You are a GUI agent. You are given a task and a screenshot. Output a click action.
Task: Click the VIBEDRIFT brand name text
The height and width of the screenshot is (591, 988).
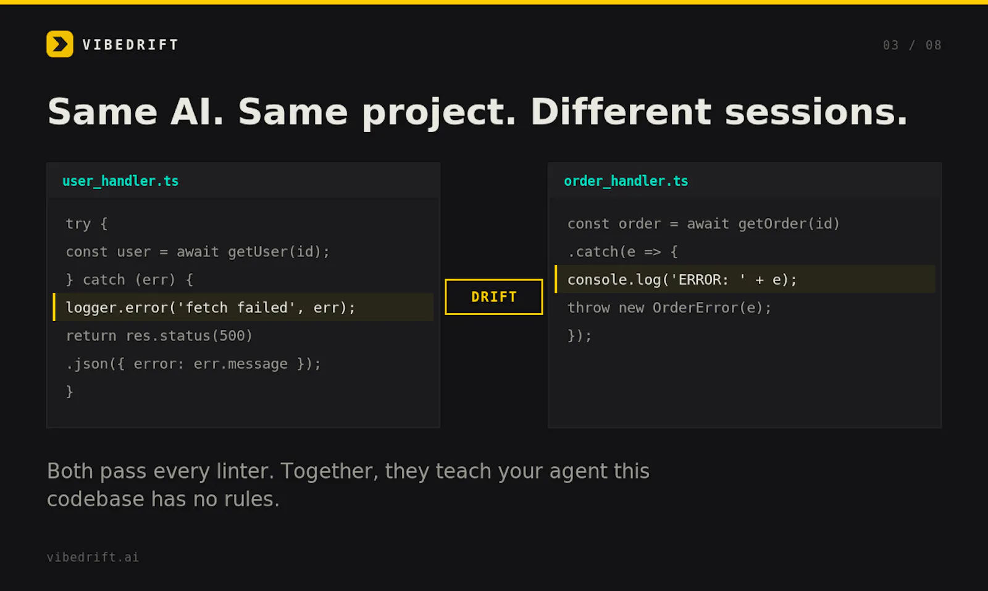pos(130,44)
